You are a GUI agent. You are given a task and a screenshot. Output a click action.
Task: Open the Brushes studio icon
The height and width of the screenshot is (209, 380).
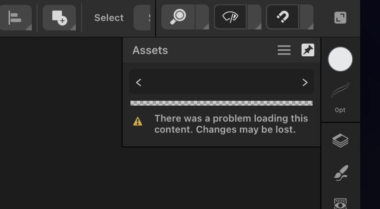341,173
